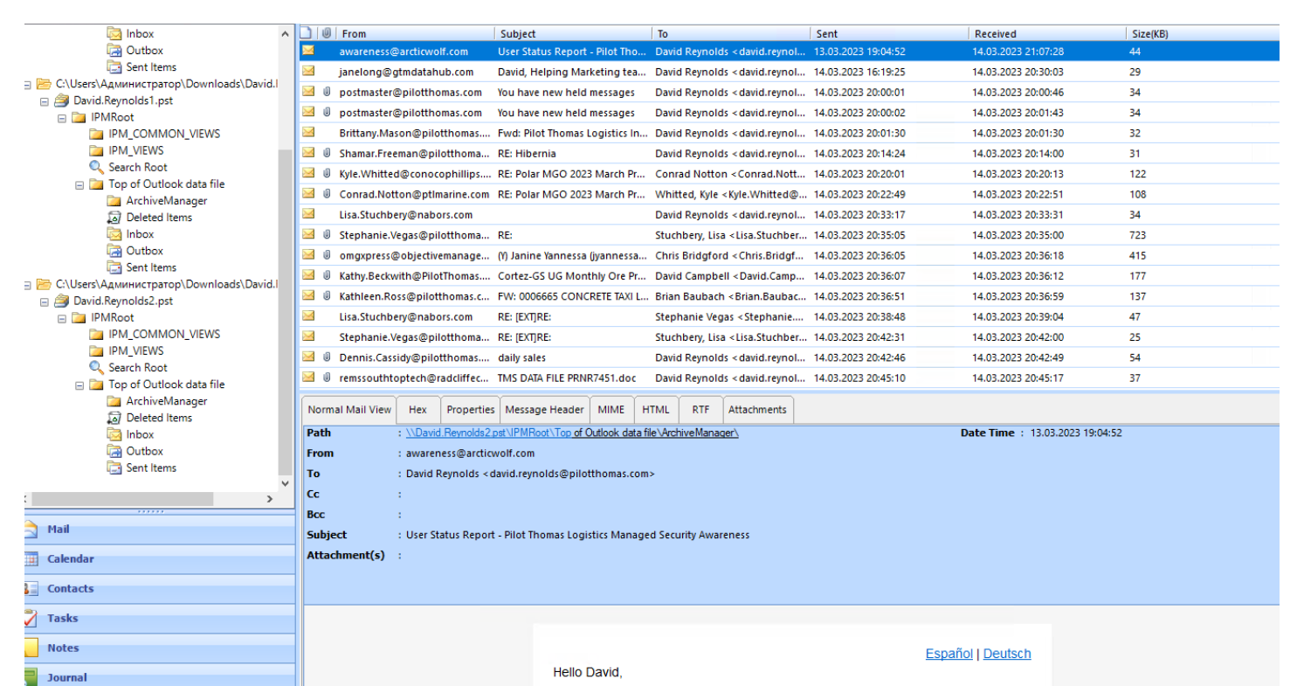Image resolution: width=1297 pixels, height=686 pixels.
Task: Sort emails by the Received column header
Action: tap(995, 34)
